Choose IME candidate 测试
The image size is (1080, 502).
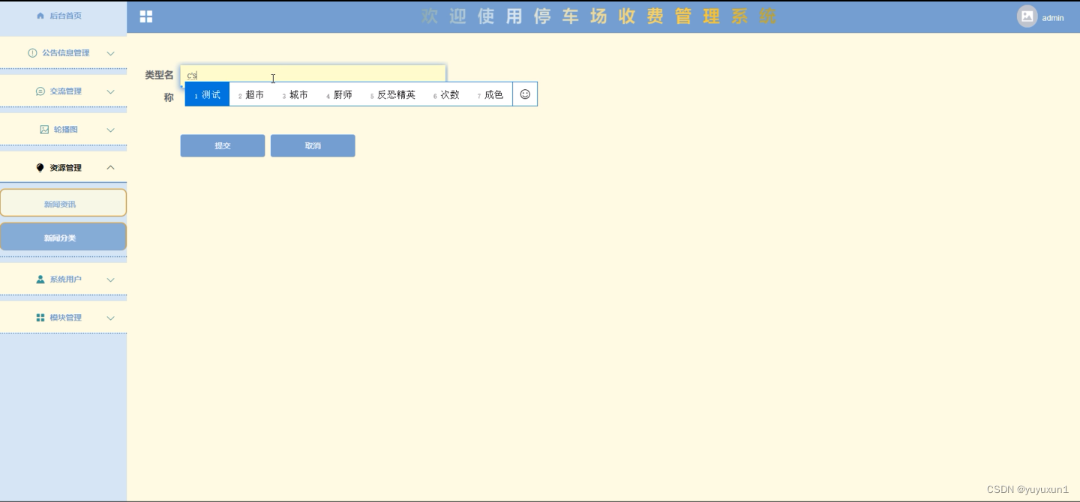point(208,94)
